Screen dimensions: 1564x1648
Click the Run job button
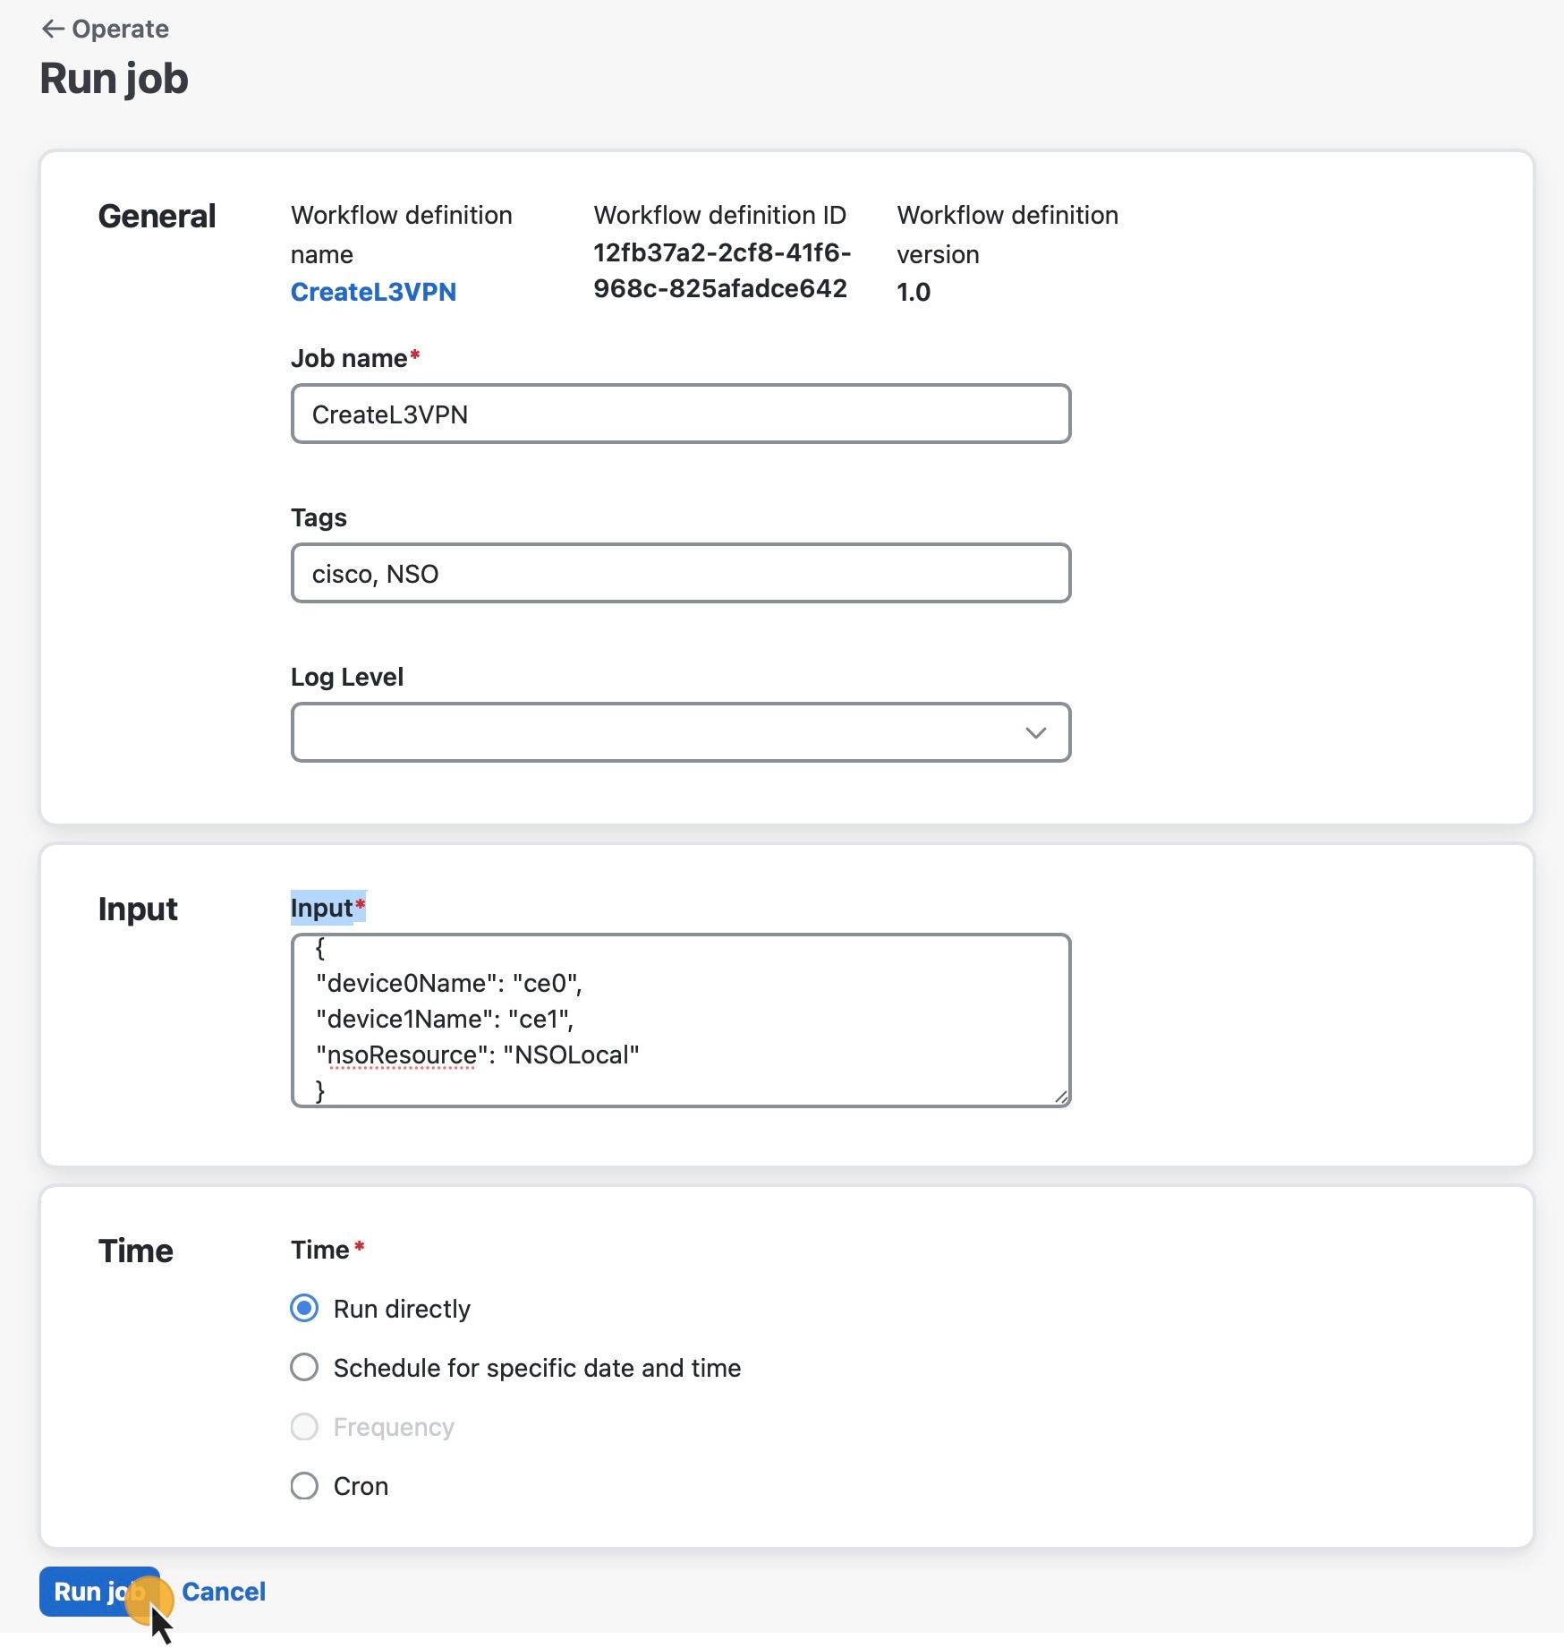[99, 1592]
